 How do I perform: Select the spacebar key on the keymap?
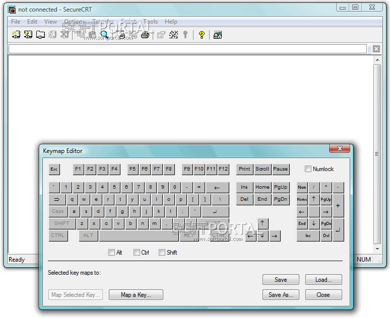[x=139, y=235]
